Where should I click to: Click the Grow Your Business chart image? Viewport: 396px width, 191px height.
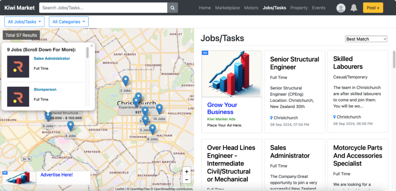[232, 74]
